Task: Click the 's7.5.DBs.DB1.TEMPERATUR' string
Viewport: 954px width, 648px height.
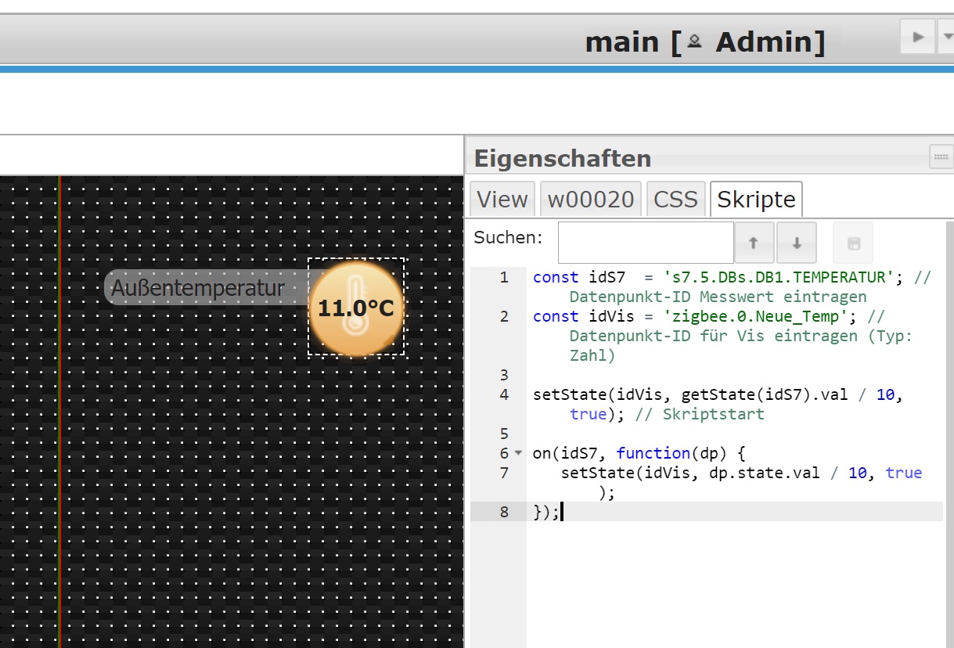Action: pos(778,277)
